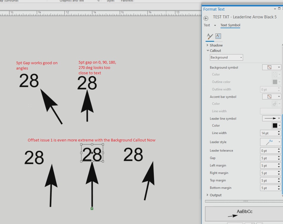Viewport: 283px width, 224px height.
Task: Select the formatting paintbrush icon in Format Text
Action: 210,36
